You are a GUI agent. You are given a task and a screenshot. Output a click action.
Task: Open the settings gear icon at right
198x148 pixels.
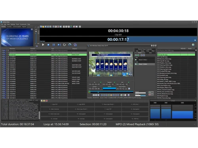(x=193, y=45)
